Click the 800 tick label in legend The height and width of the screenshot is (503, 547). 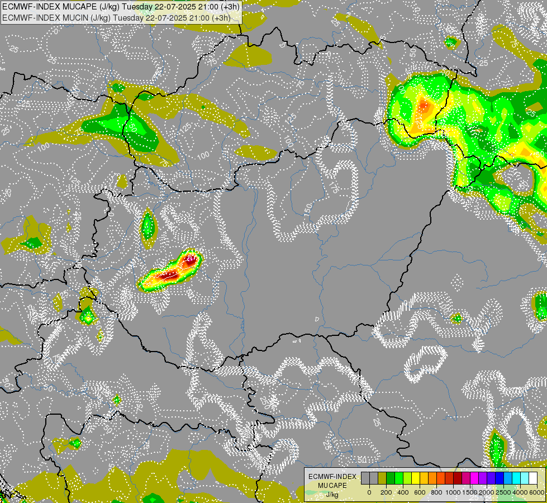tap(436, 492)
